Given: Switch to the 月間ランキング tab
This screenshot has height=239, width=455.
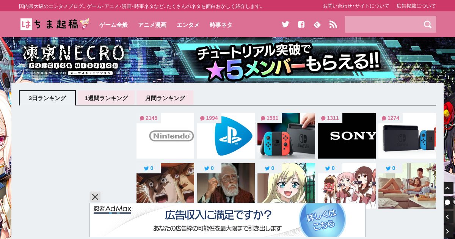Looking at the screenshot, I should point(165,98).
